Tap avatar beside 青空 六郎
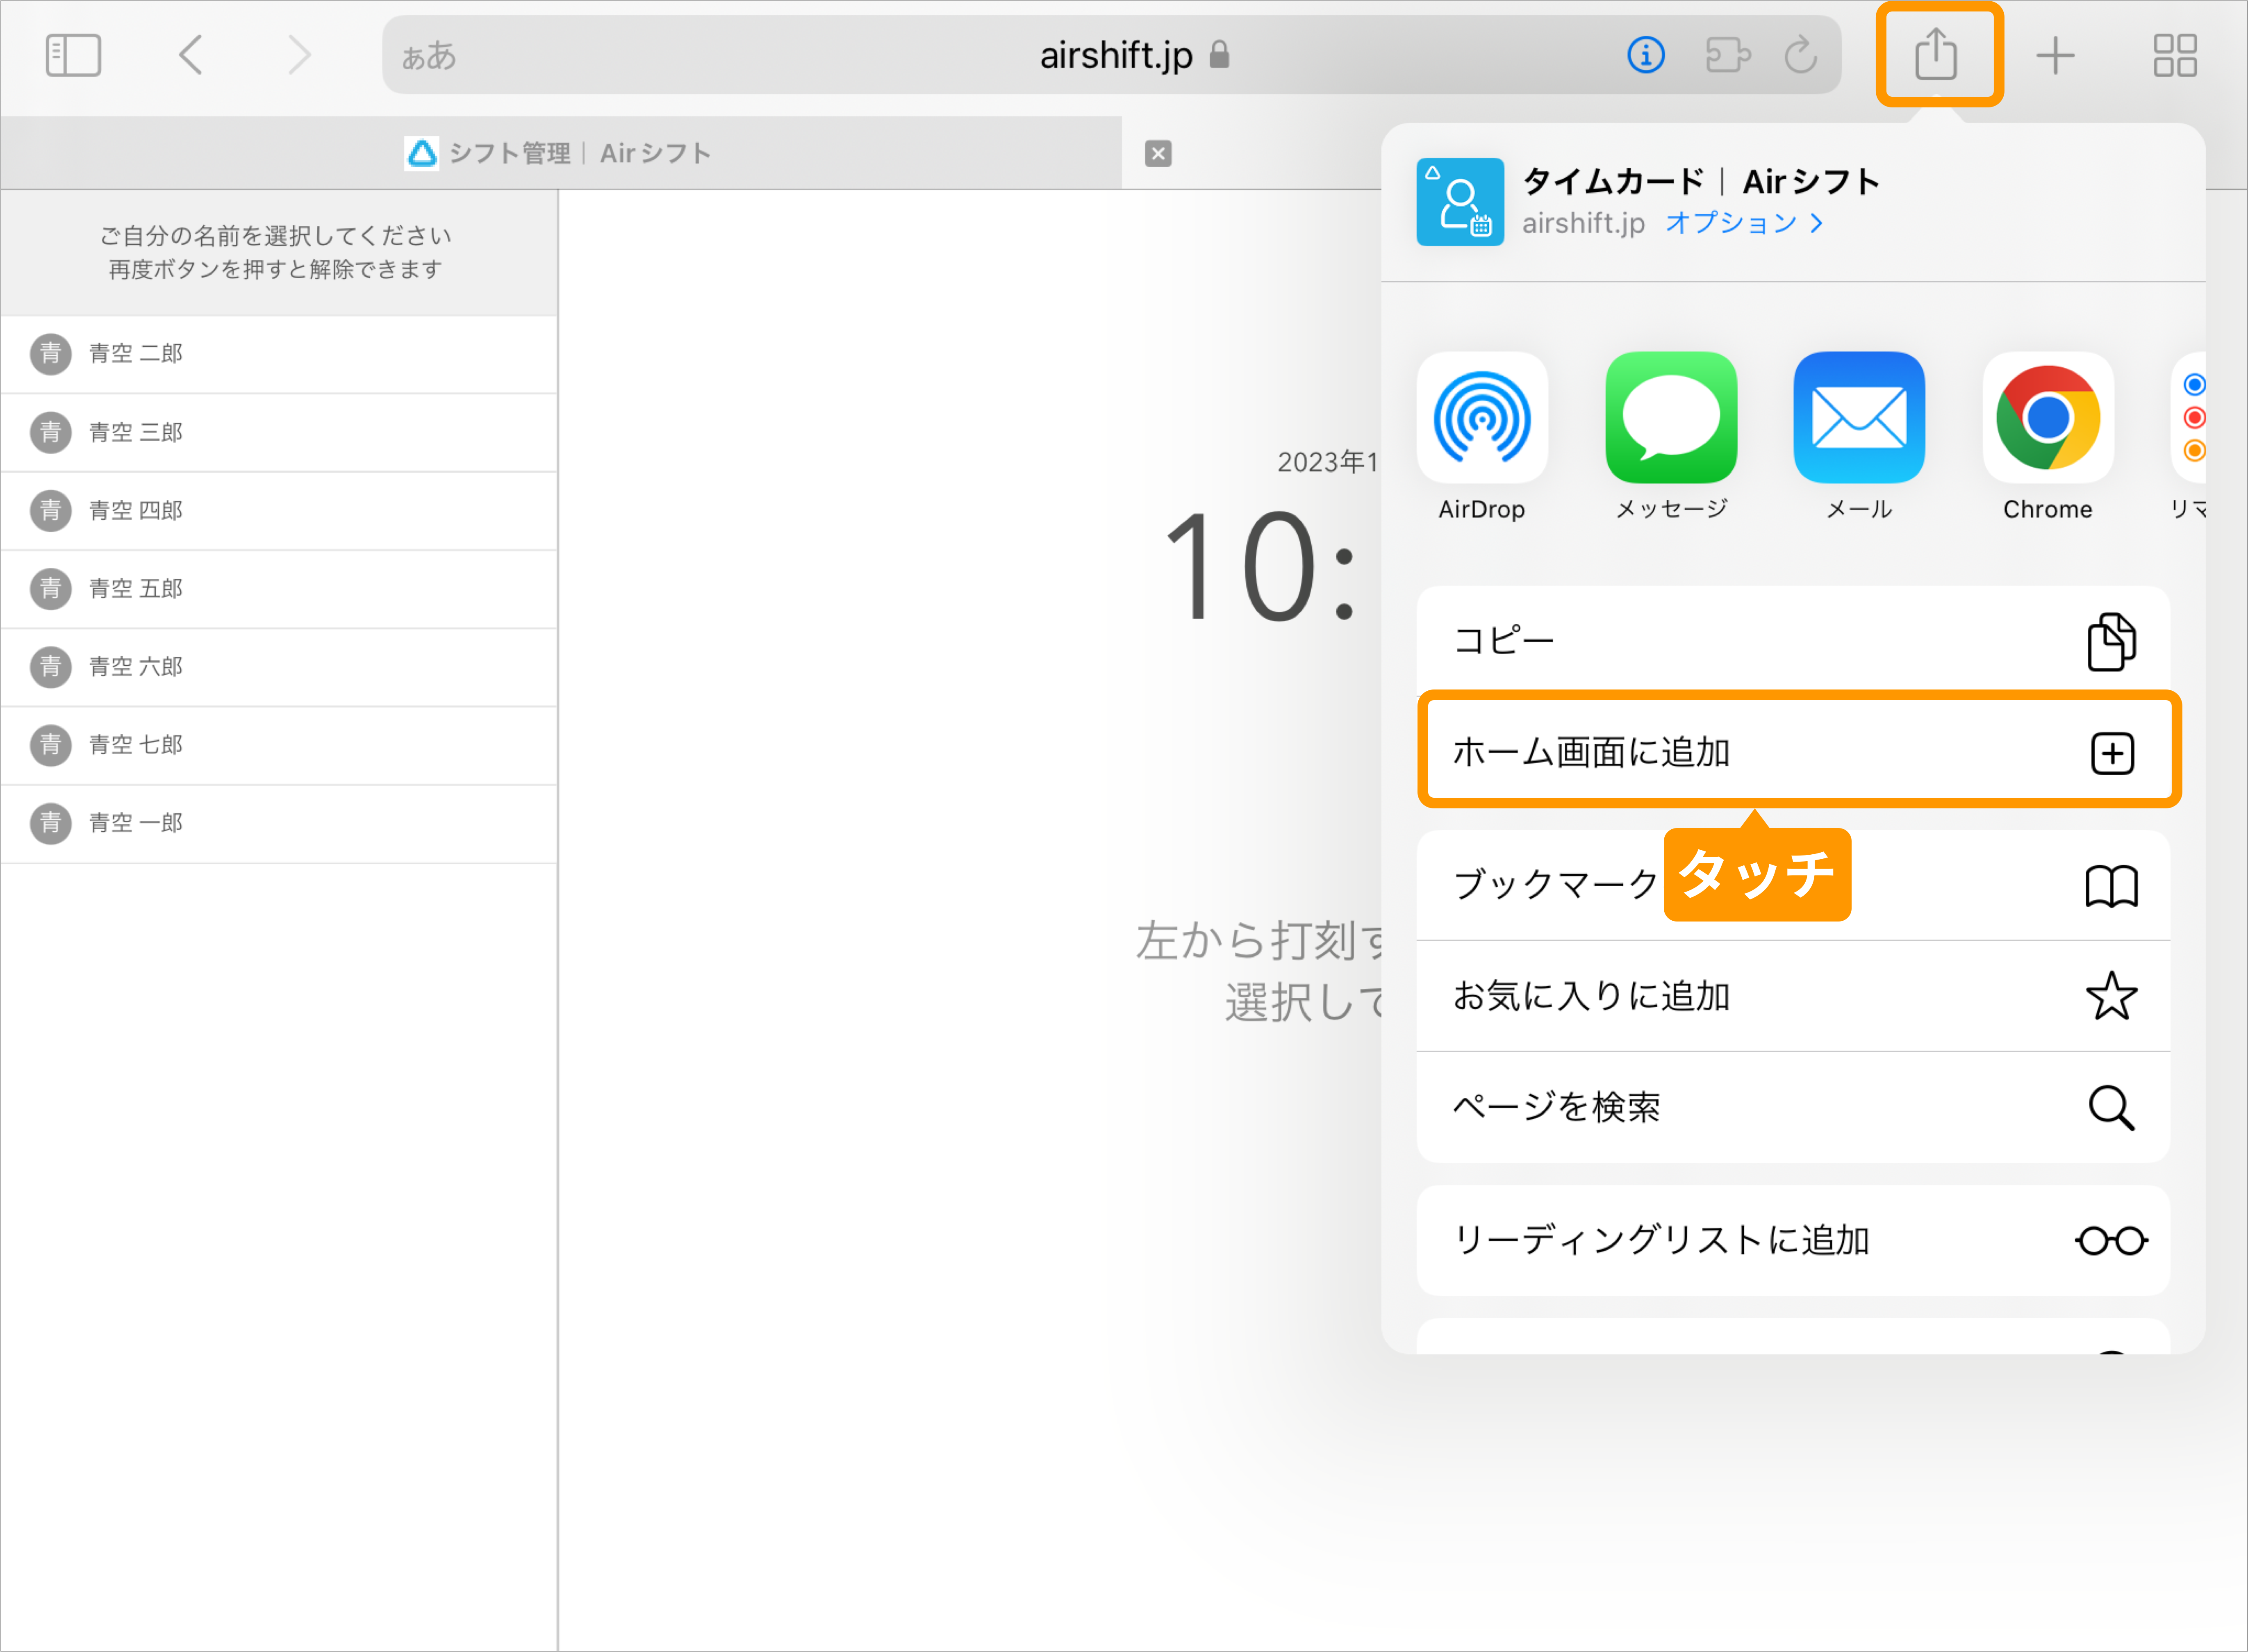The height and width of the screenshot is (1652, 2248). (50, 667)
